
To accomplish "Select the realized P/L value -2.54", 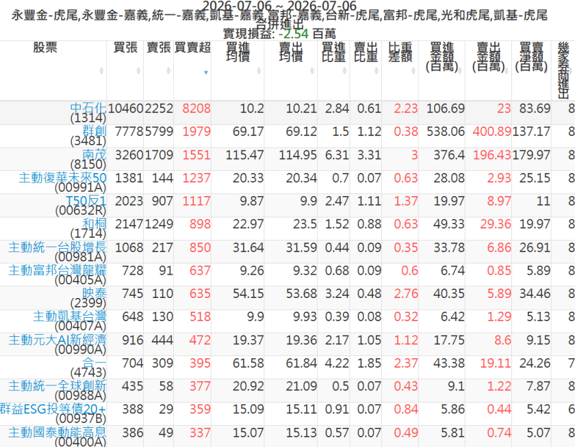I will [x=294, y=33].
